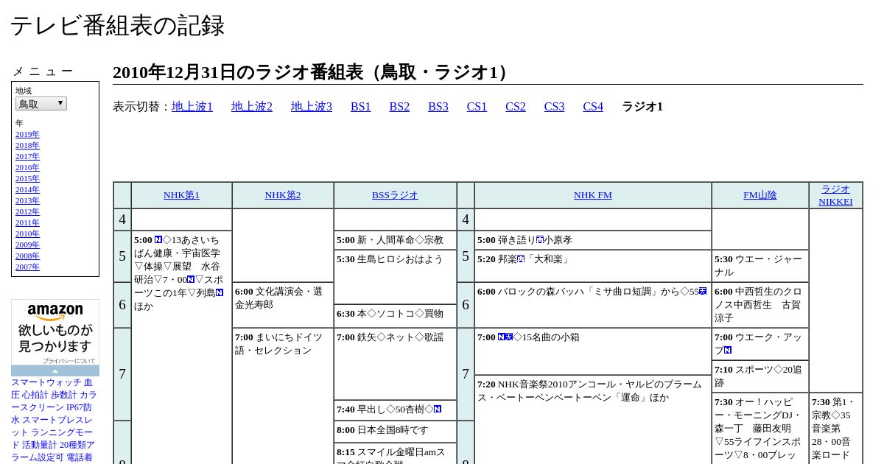
Task: Click the 再 rerun icon in 弾き語り program
Action: 540,240
